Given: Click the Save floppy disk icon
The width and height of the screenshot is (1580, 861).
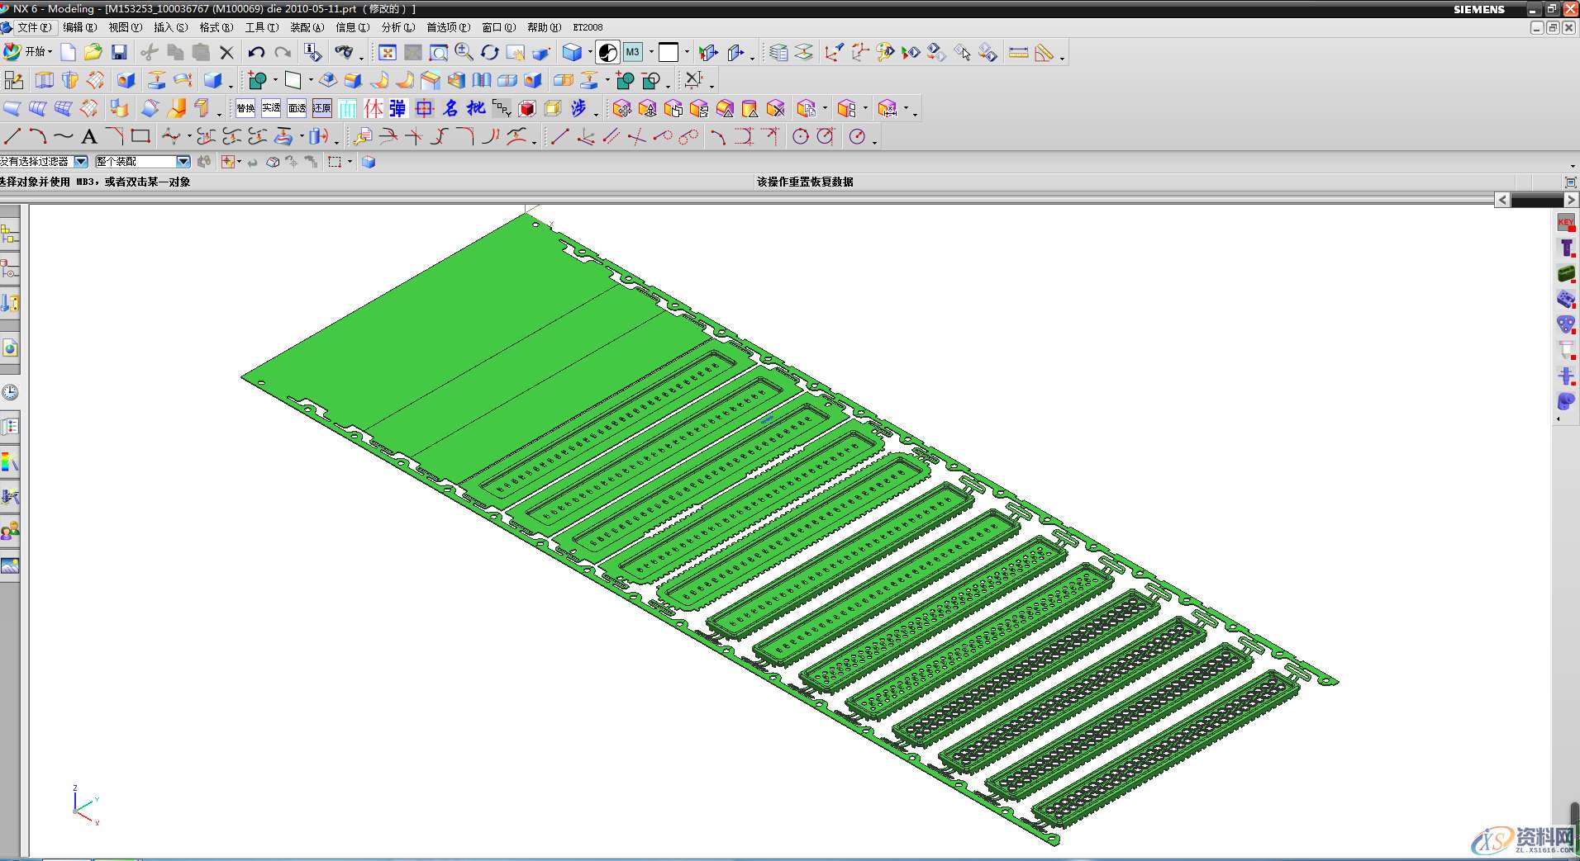Looking at the screenshot, I should point(119,53).
